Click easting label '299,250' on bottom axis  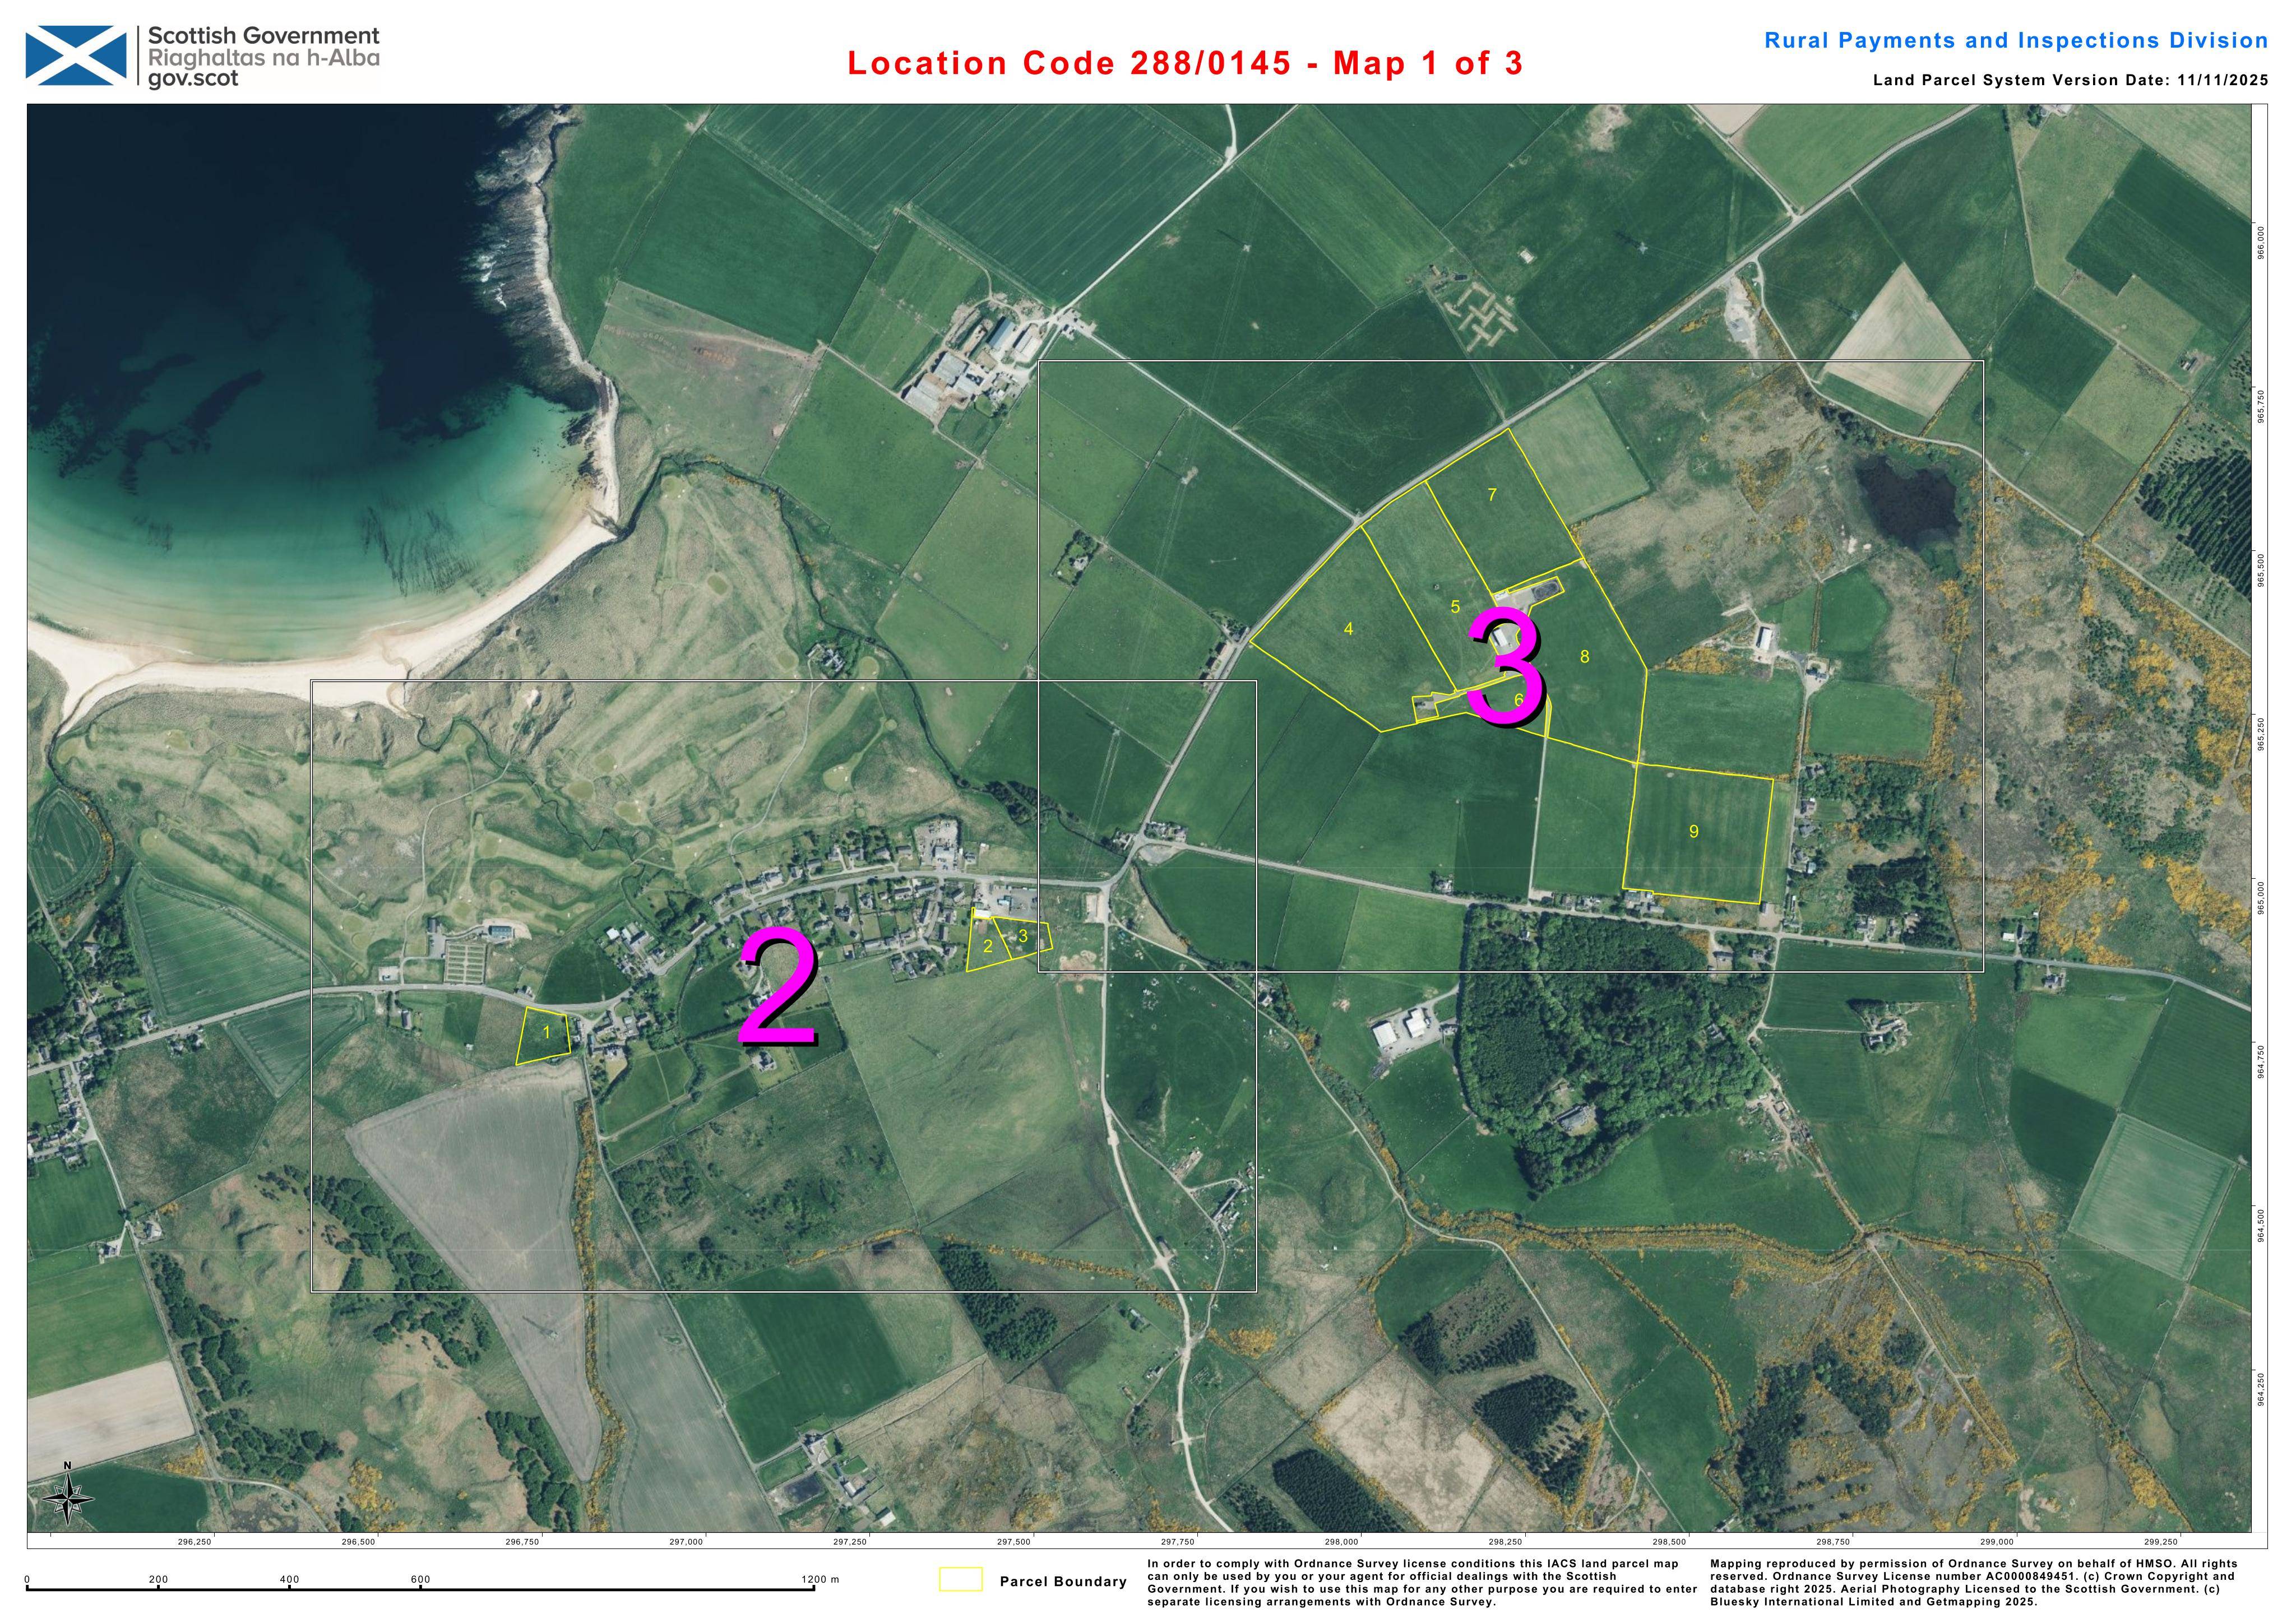[x=2161, y=1543]
